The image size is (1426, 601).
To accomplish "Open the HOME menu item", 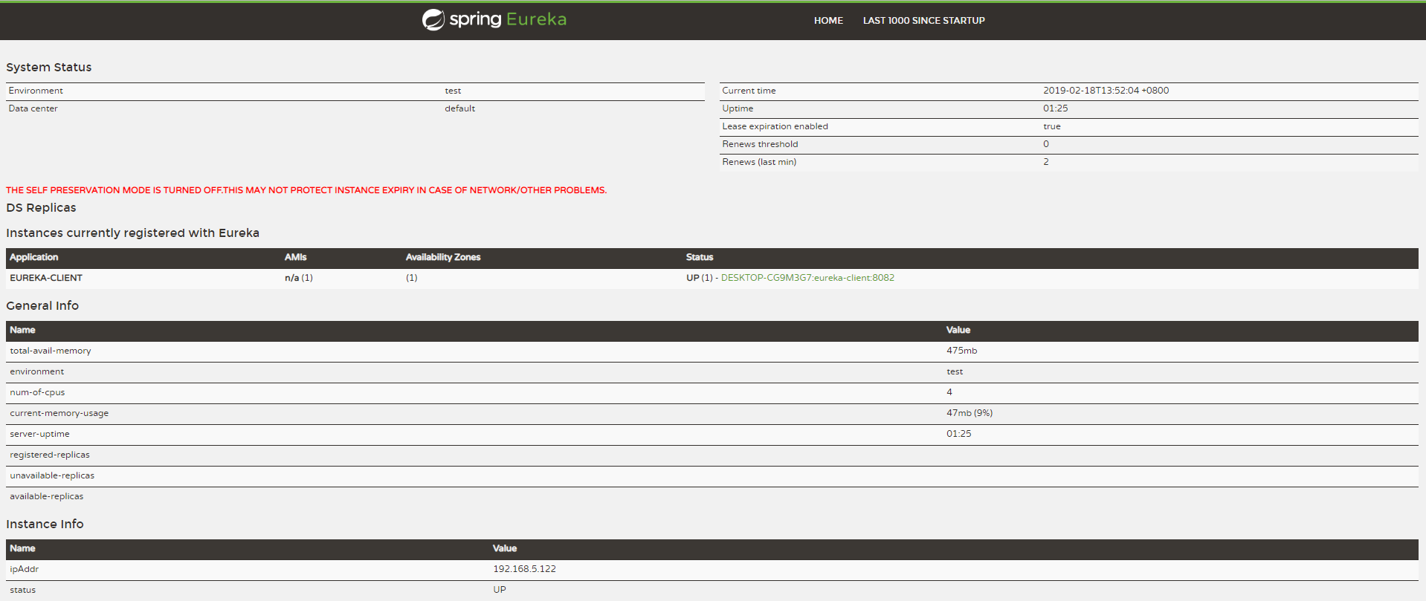I will pyautogui.click(x=828, y=21).
